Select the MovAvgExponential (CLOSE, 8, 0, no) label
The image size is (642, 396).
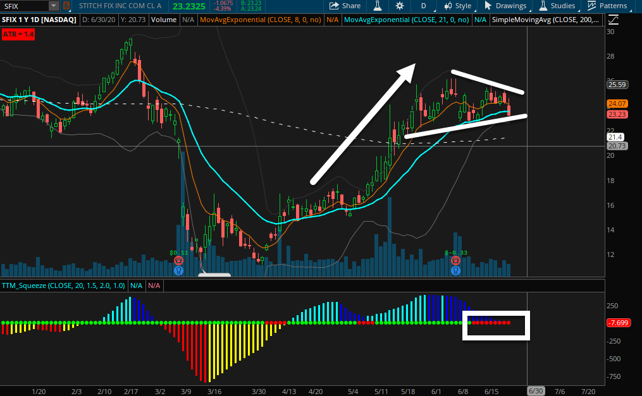pyautogui.click(x=261, y=20)
